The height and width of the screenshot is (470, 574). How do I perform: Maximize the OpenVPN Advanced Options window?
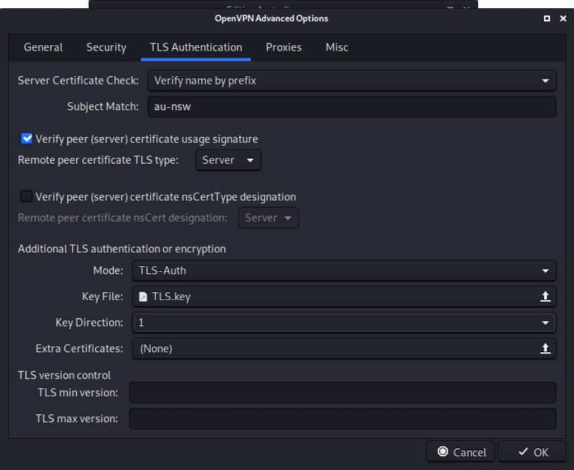547,18
